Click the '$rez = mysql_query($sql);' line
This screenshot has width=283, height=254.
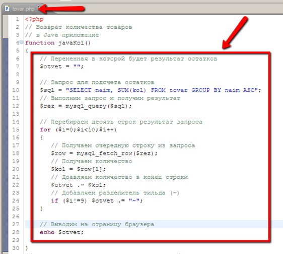[86, 106]
